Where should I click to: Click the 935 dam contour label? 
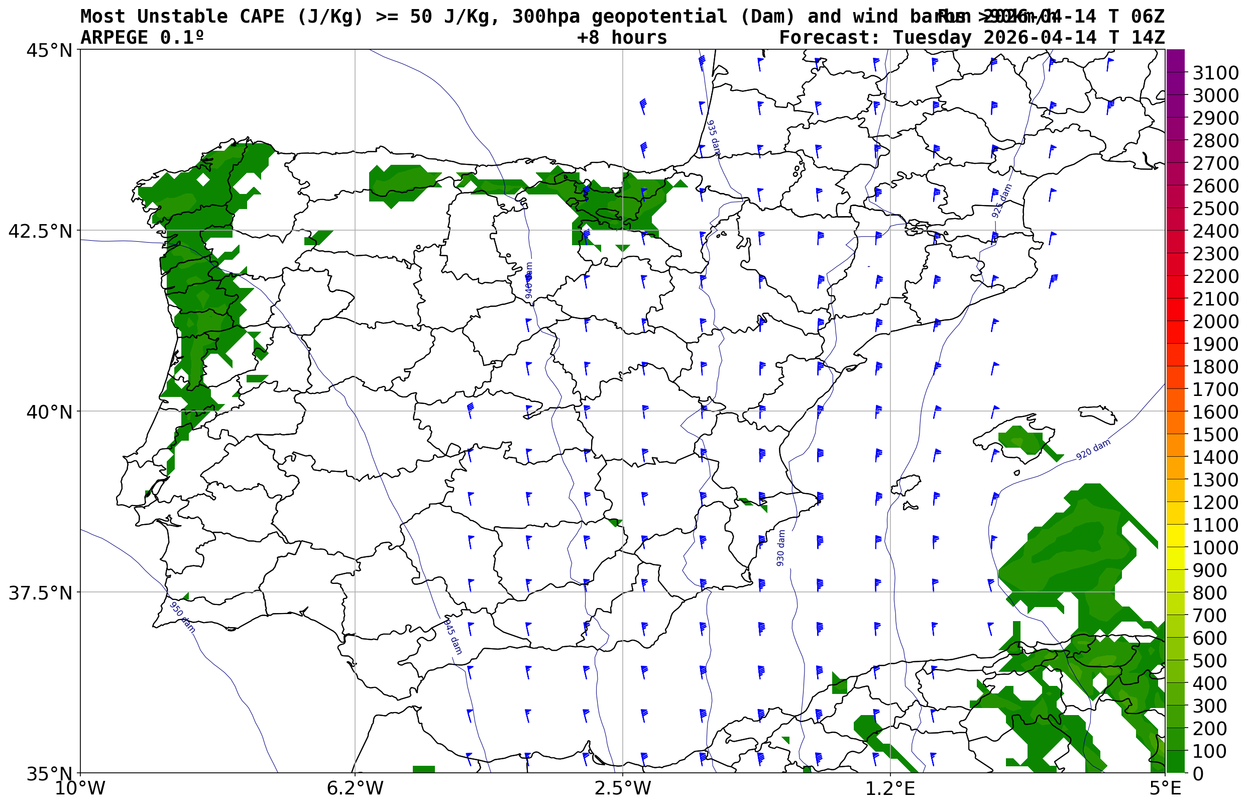[x=714, y=138]
